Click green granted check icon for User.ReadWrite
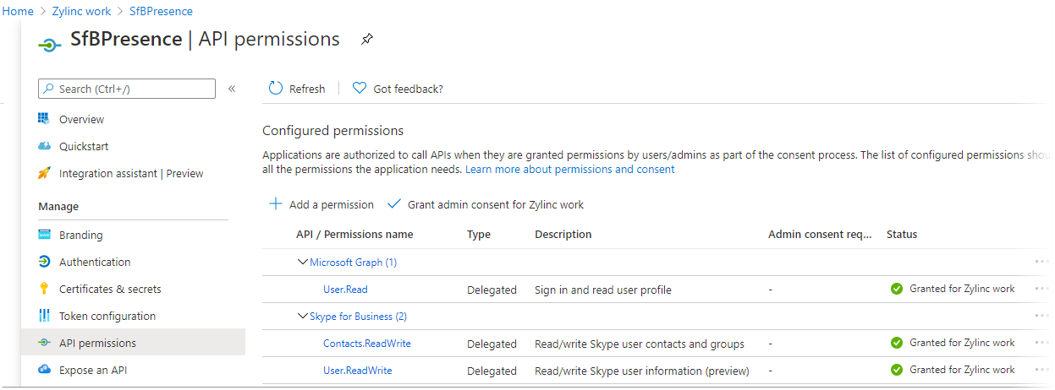 point(897,370)
